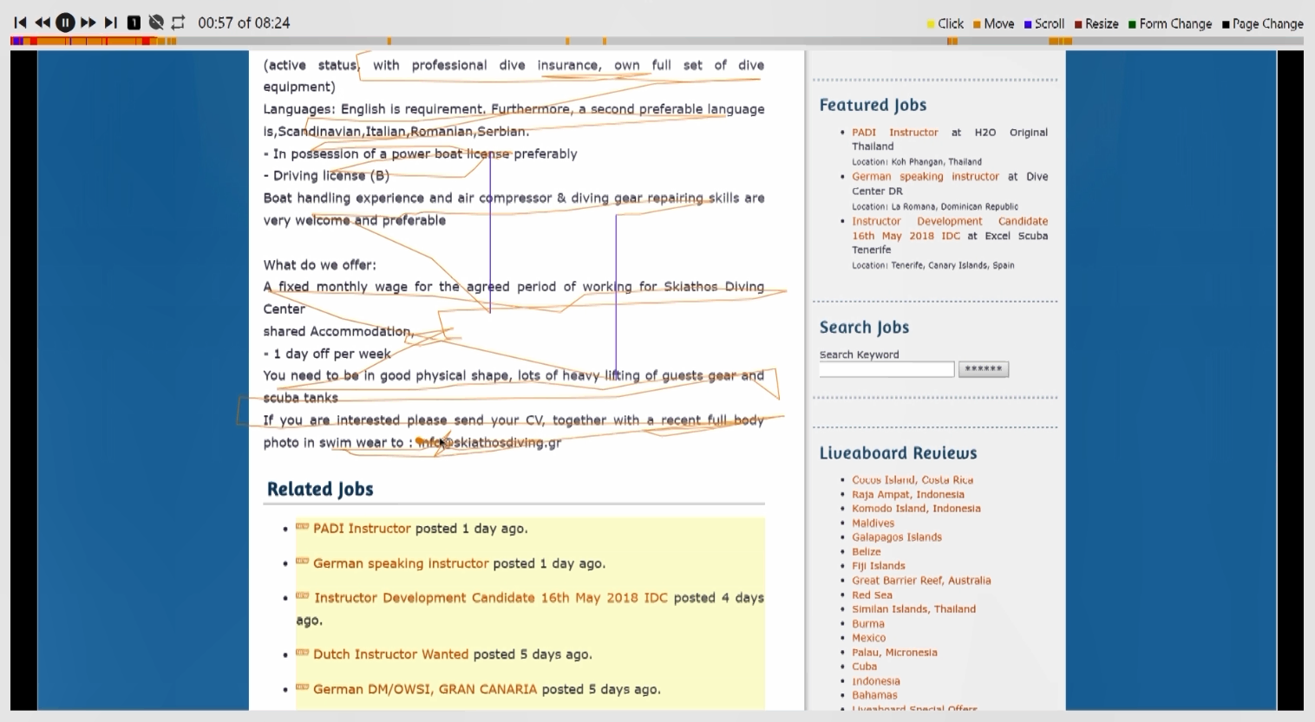Viewport: 1315px width, 722px height.
Task: Open the Komodo Island, Indonesia liveaboard review
Action: tap(916, 508)
